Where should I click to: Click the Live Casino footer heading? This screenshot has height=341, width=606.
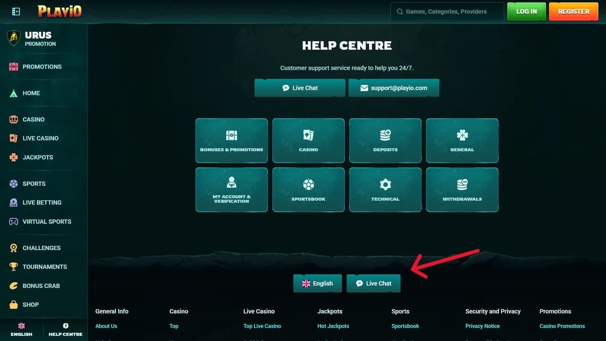click(x=259, y=311)
